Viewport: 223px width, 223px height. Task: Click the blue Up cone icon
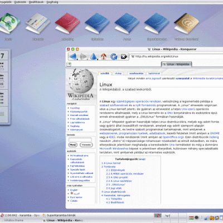(x=94, y=56)
